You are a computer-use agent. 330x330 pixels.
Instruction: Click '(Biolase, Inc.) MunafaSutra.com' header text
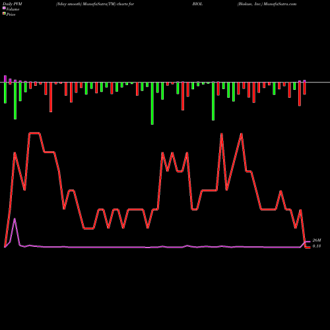(x=267, y=4)
